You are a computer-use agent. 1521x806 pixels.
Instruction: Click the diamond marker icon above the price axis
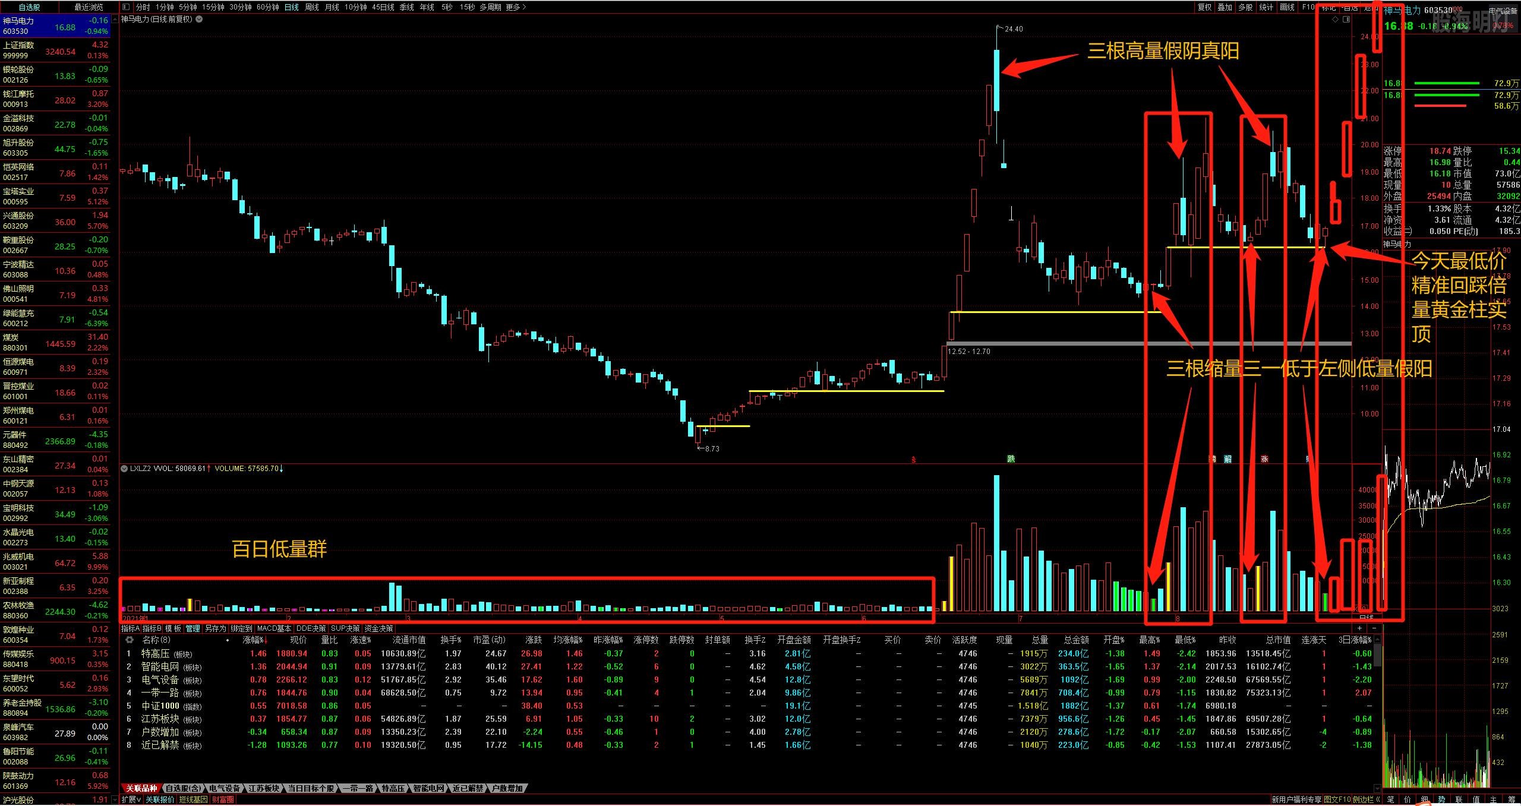click(x=1335, y=20)
